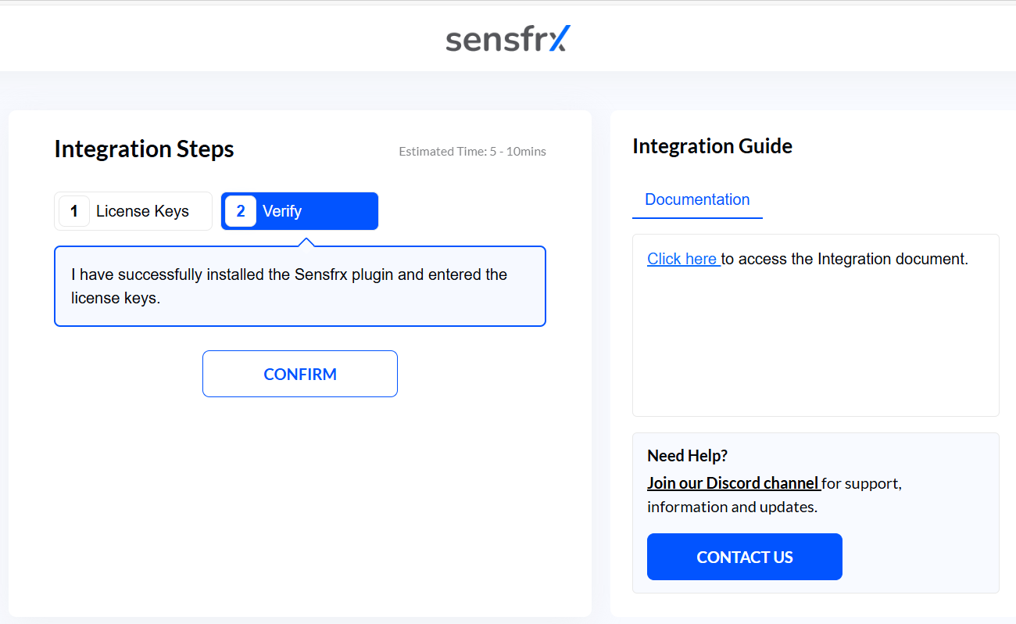Follow the "Click here" integration document link
The image size is (1016, 624).
pos(682,259)
